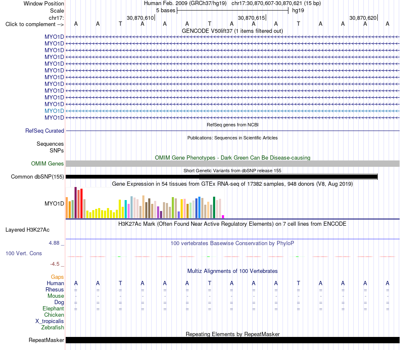Click the chr17:30,870,607-30,870,621 (15 bp) position text

[x=276, y=3]
